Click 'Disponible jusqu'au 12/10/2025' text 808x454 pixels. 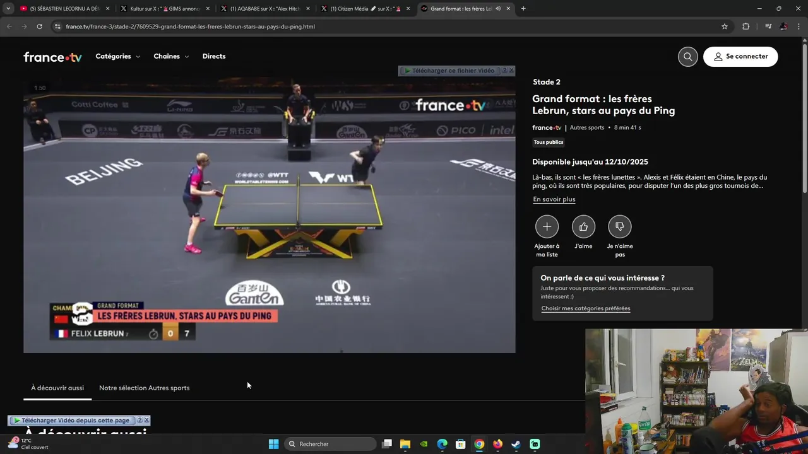590,161
